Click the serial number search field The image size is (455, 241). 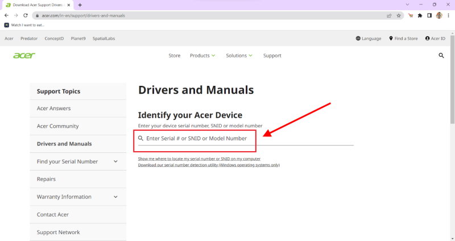pos(246,139)
